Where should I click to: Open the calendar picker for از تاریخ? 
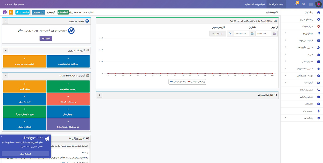[274, 34]
